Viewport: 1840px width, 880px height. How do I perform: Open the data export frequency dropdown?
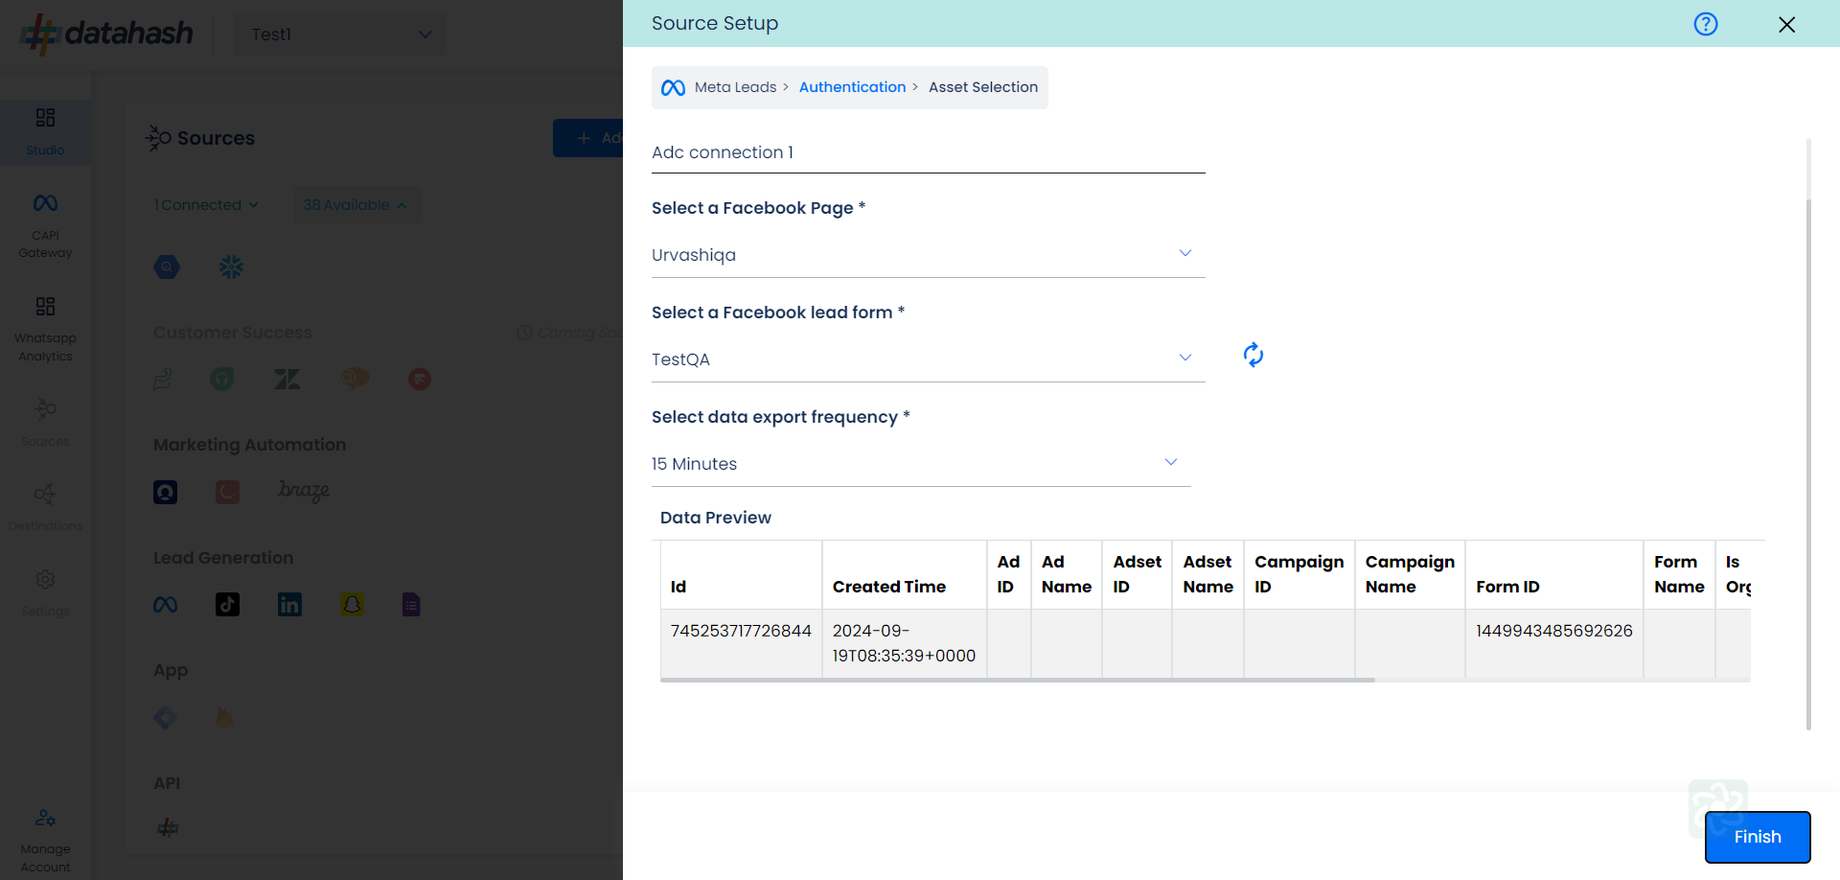click(x=921, y=464)
